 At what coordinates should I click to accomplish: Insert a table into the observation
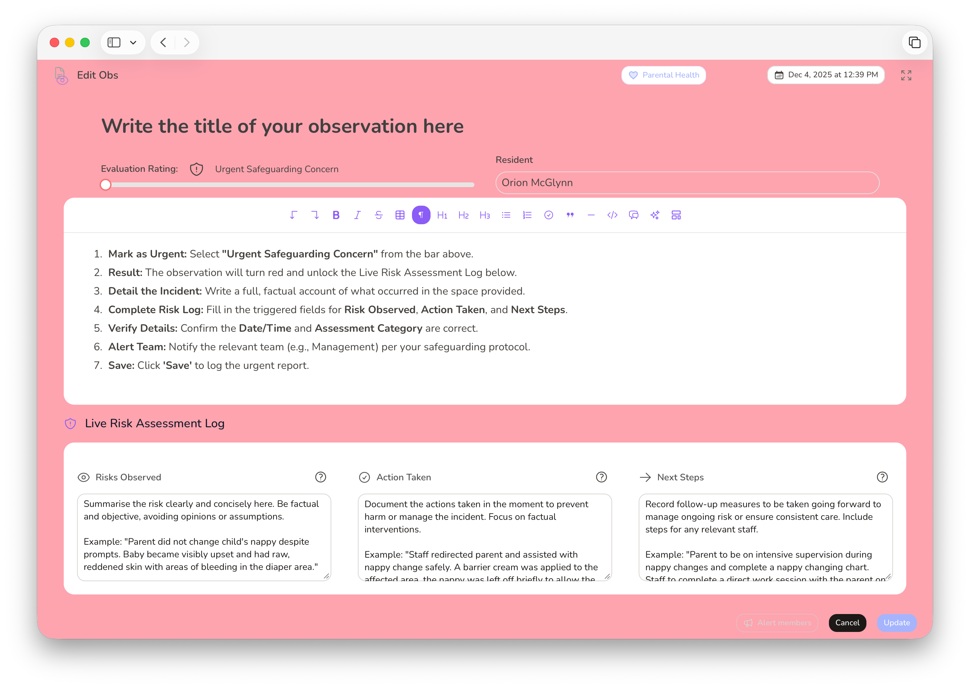click(400, 215)
